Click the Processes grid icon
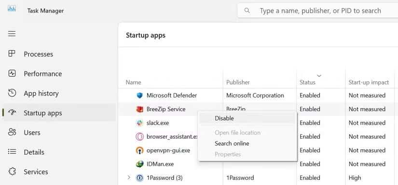The width and height of the screenshot is (398, 185). point(12,54)
